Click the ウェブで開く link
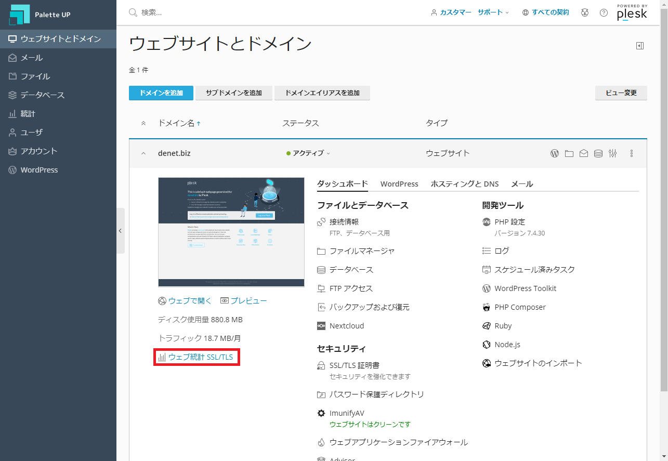Image resolution: width=668 pixels, height=461 pixels. click(x=185, y=301)
